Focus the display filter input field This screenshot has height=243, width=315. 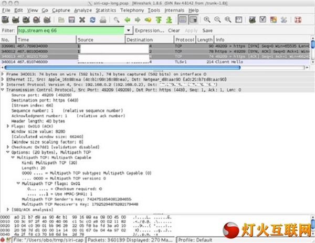pyautogui.click(x=71, y=30)
